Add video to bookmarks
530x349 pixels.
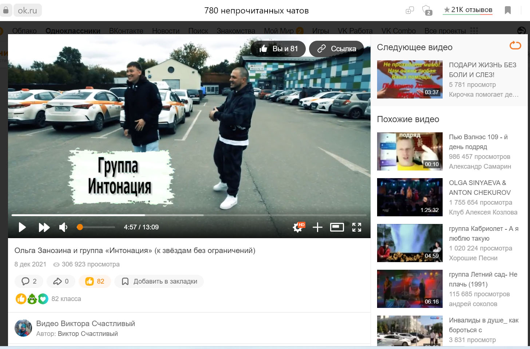pyautogui.click(x=159, y=281)
